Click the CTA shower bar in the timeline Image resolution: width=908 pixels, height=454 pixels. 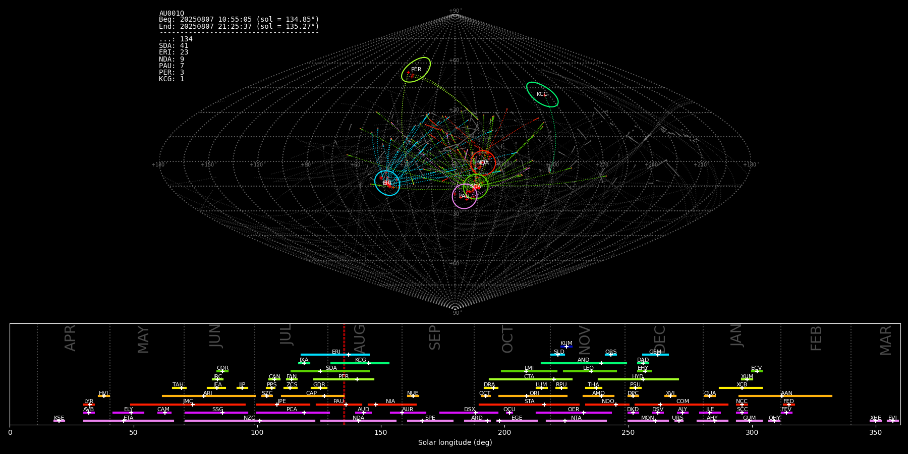click(531, 379)
